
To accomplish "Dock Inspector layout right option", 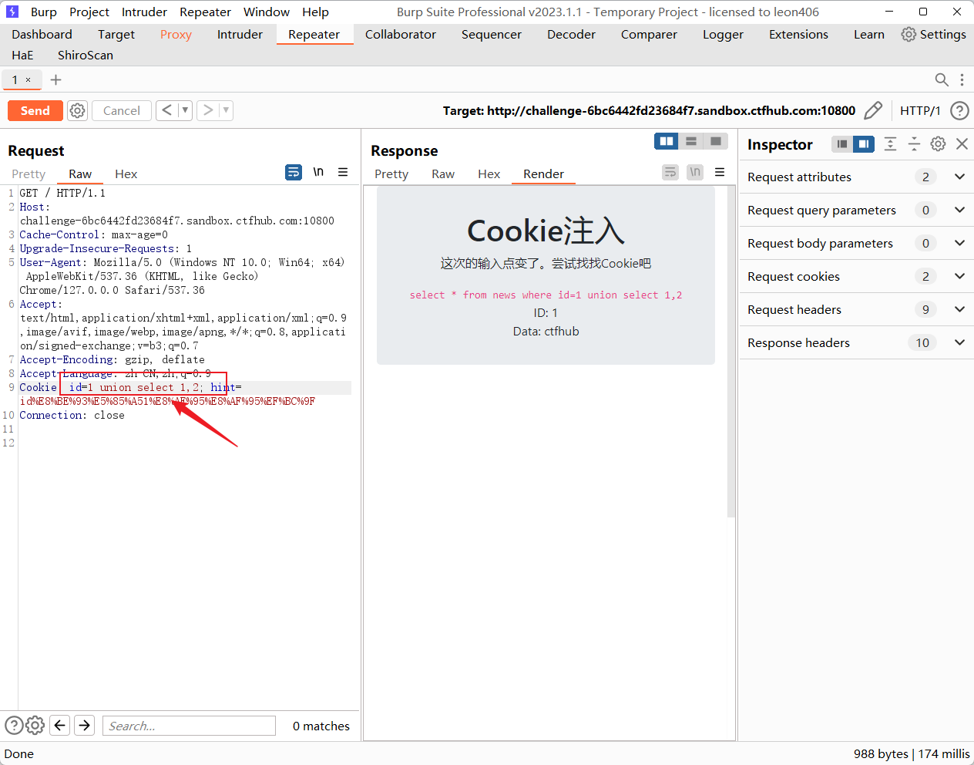I will tap(864, 144).
